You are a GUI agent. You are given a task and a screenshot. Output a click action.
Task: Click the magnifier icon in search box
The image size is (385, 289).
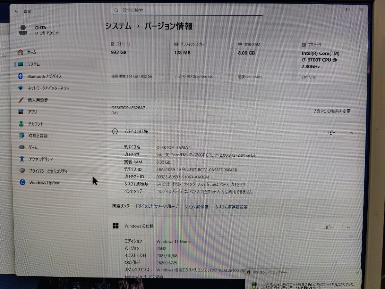[117, 11]
